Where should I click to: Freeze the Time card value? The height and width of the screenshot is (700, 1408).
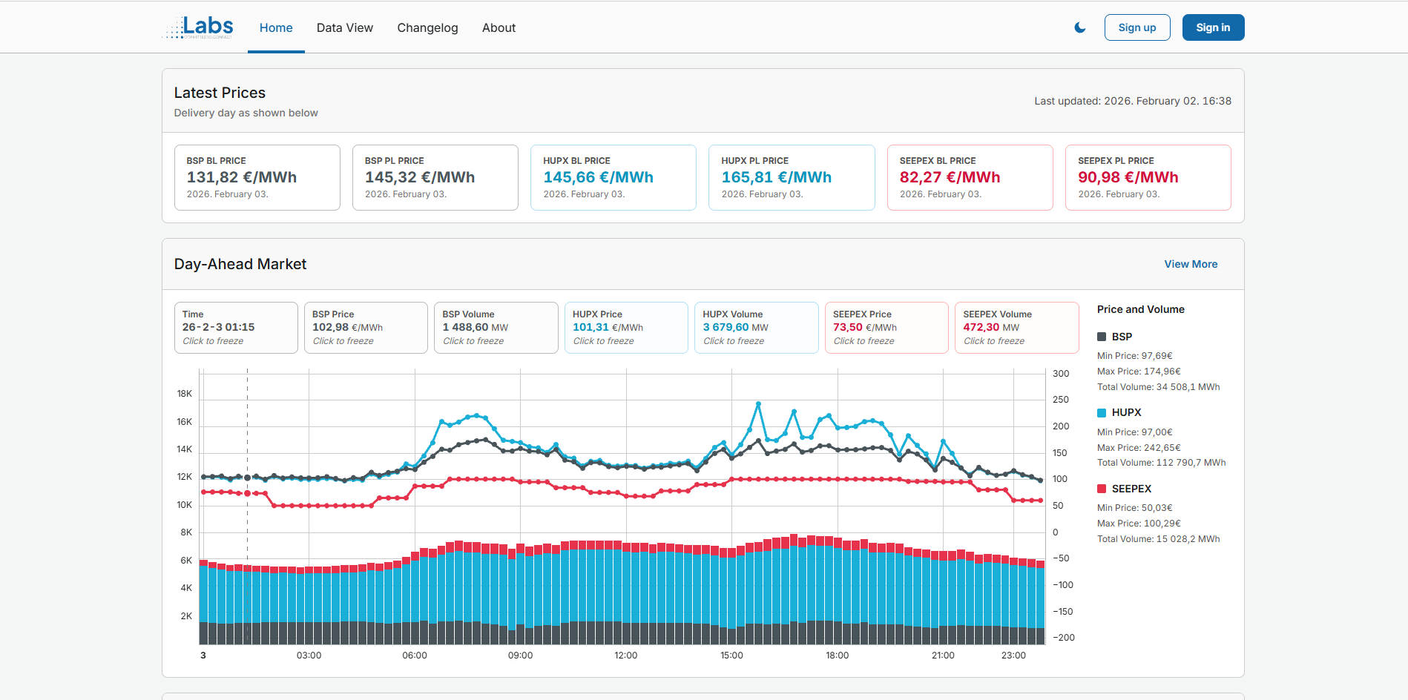click(x=236, y=328)
